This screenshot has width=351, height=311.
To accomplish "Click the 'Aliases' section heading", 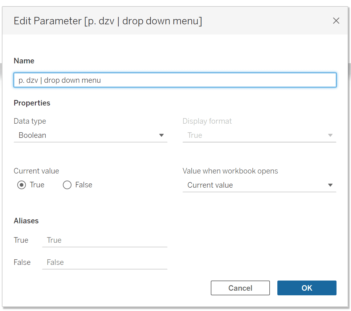I will (26, 221).
